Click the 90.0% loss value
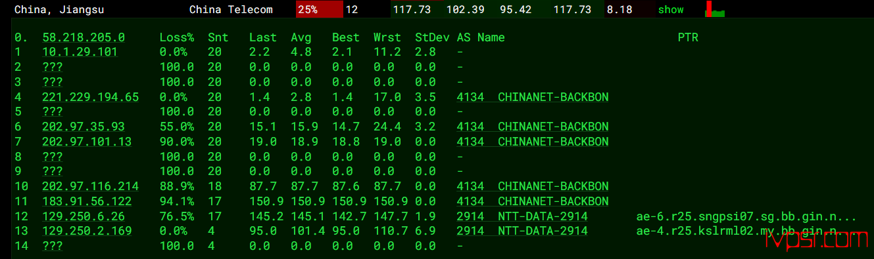This screenshot has height=259, width=874. coord(177,142)
